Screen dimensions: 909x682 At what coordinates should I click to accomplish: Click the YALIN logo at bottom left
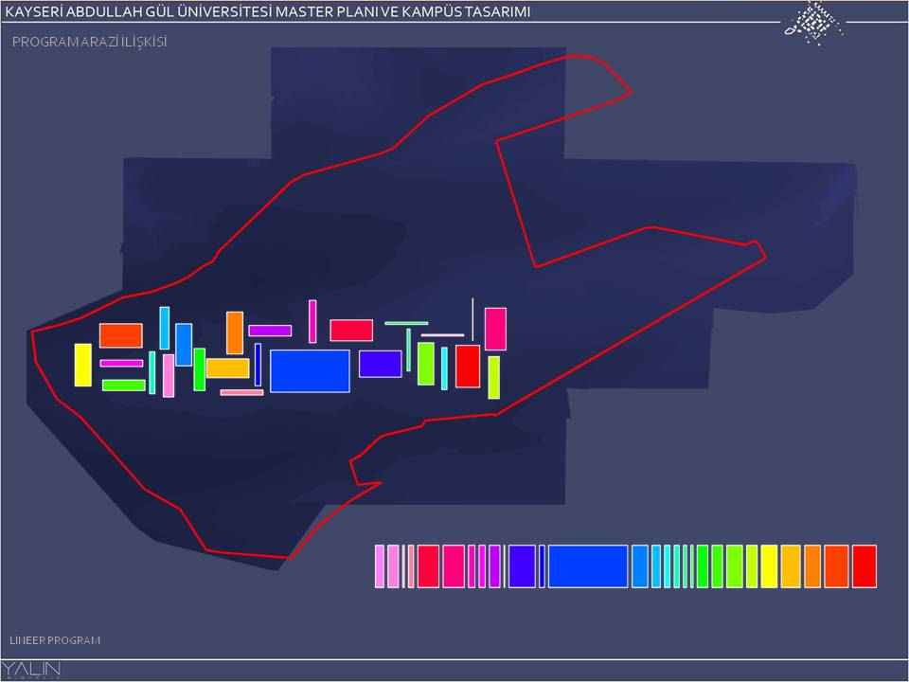(x=31, y=670)
